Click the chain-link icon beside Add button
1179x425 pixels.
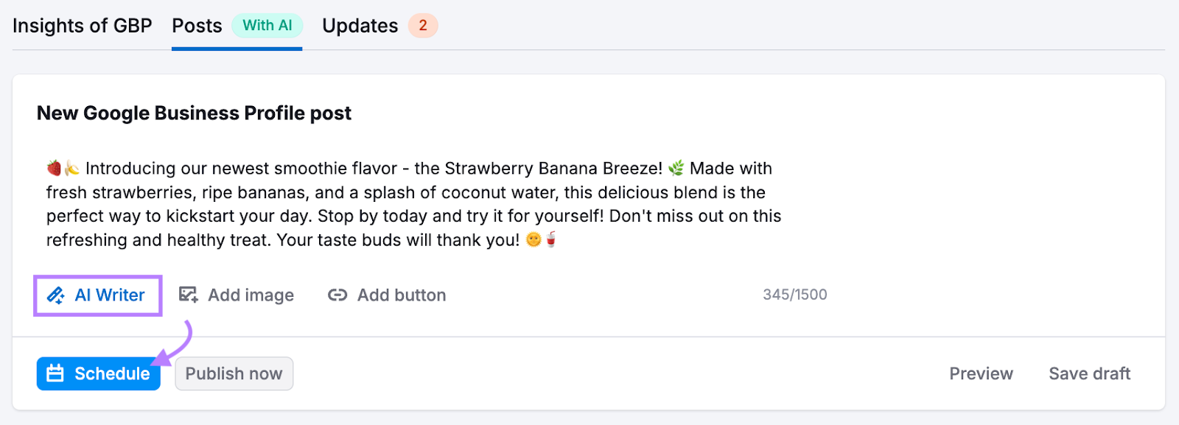click(x=337, y=295)
